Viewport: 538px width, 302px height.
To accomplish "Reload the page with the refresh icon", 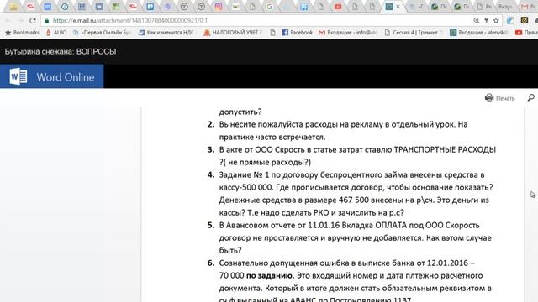I will coord(33,20).
